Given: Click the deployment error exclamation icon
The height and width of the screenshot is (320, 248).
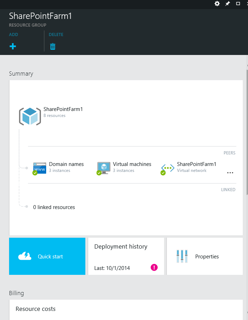Looking at the screenshot, I should pos(154,267).
